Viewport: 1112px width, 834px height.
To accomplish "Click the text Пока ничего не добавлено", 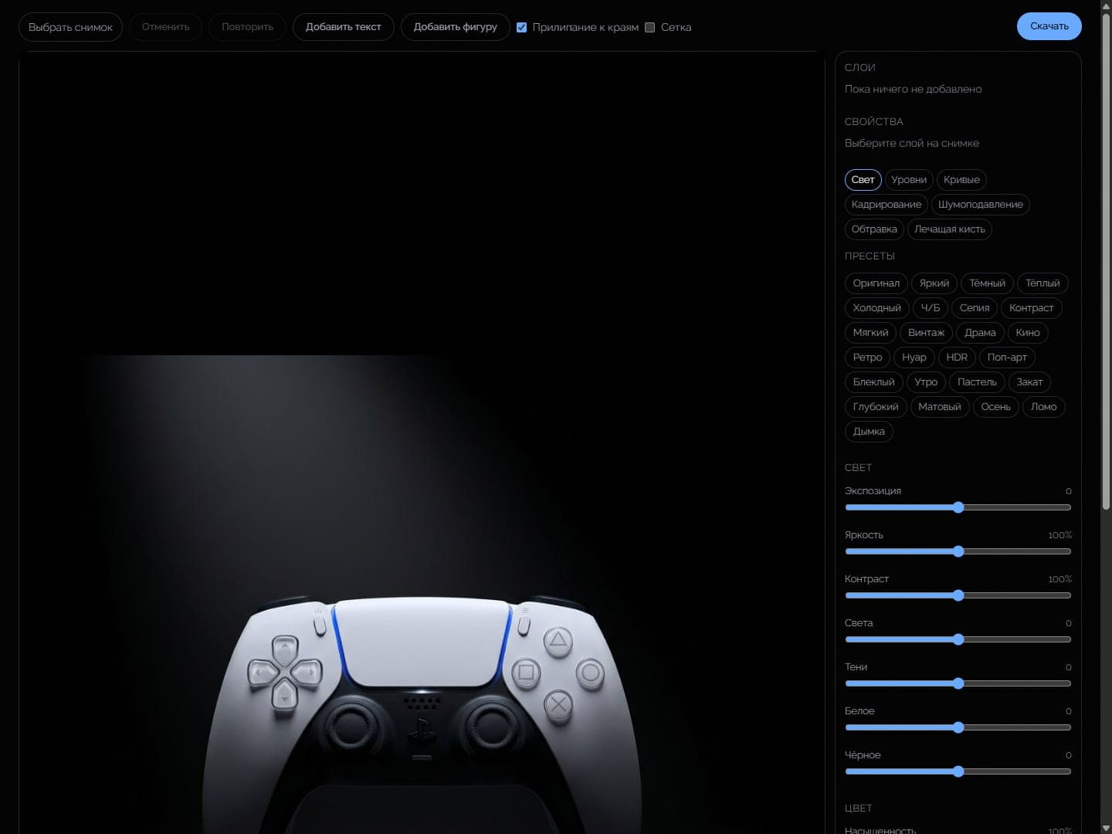I will tap(914, 90).
